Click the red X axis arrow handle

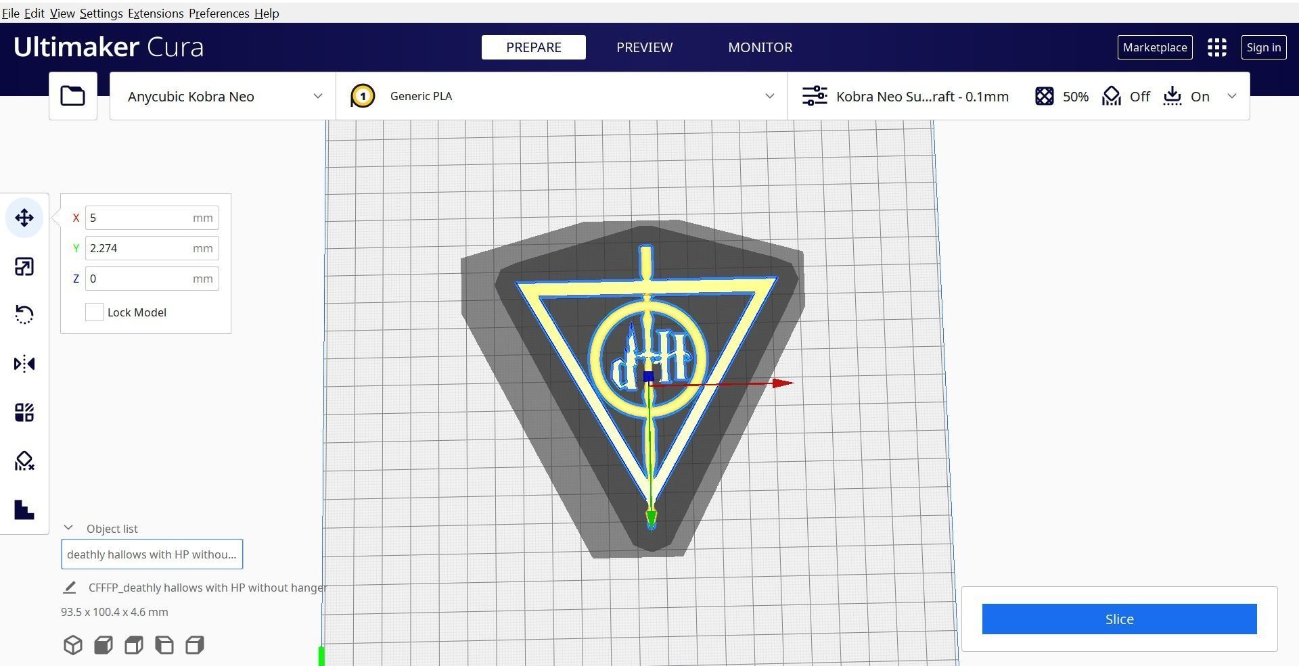(x=783, y=383)
